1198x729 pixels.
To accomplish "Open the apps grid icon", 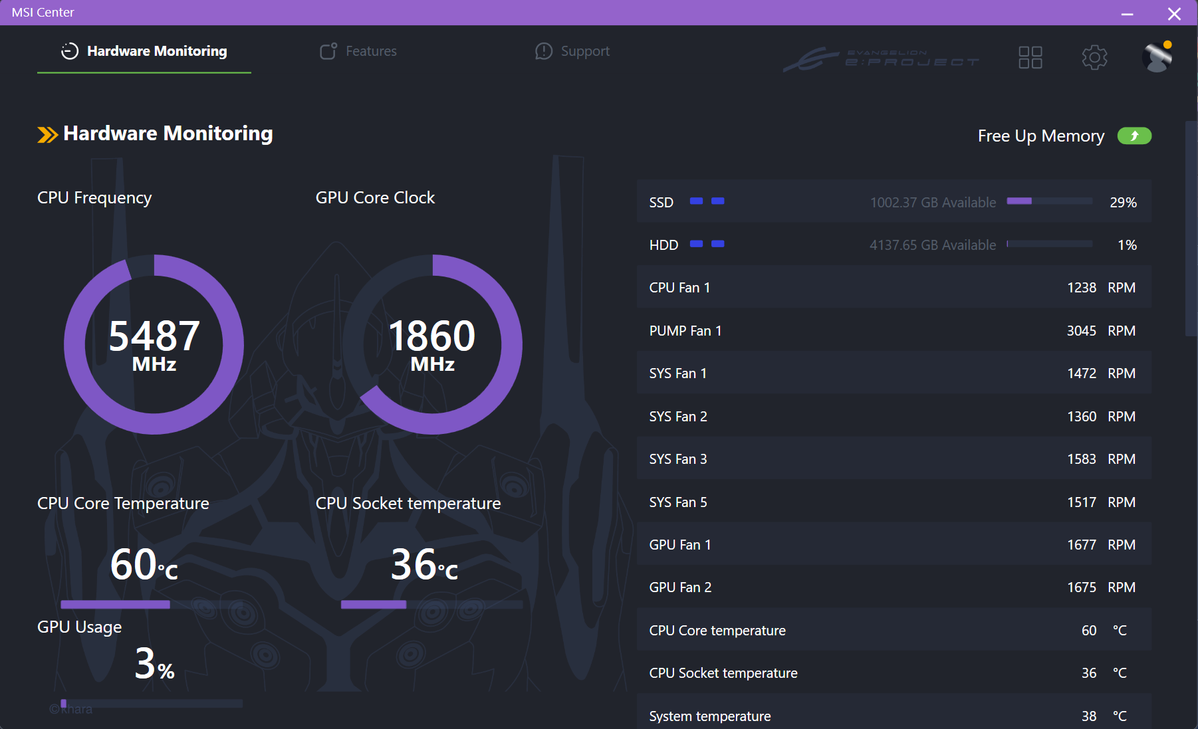I will 1030,57.
